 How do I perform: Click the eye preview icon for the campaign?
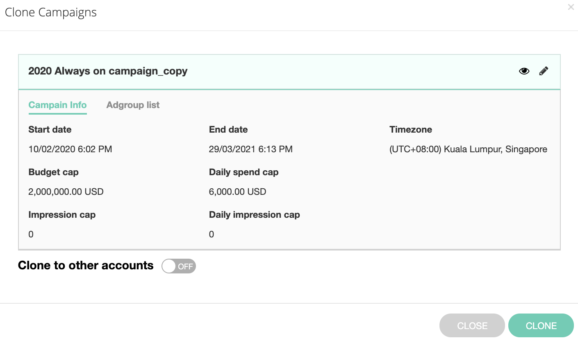pos(524,71)
